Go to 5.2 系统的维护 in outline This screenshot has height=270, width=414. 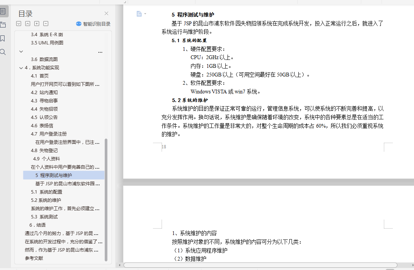point(46,200)
